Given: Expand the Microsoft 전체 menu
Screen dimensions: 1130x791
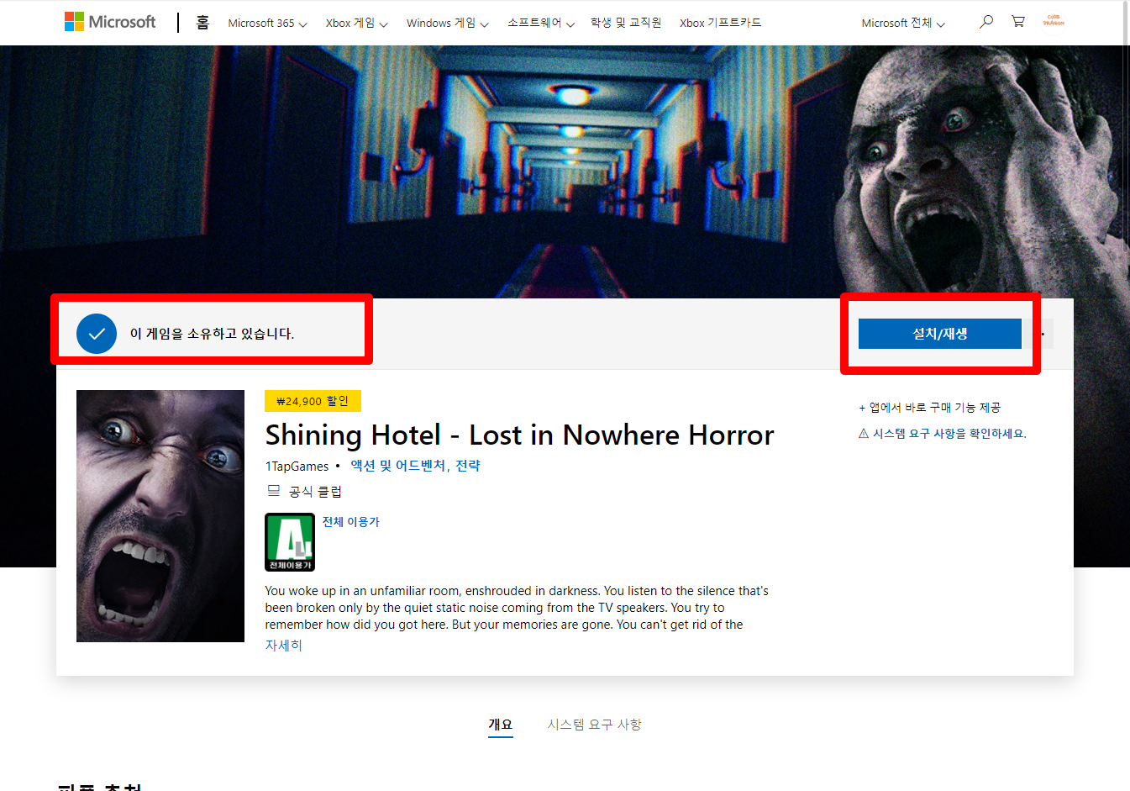Looking at the screenshot, I should pyautogui.click(x=903, y=23).
